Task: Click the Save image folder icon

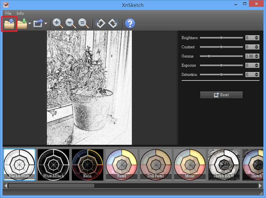Action: point(22,24)
